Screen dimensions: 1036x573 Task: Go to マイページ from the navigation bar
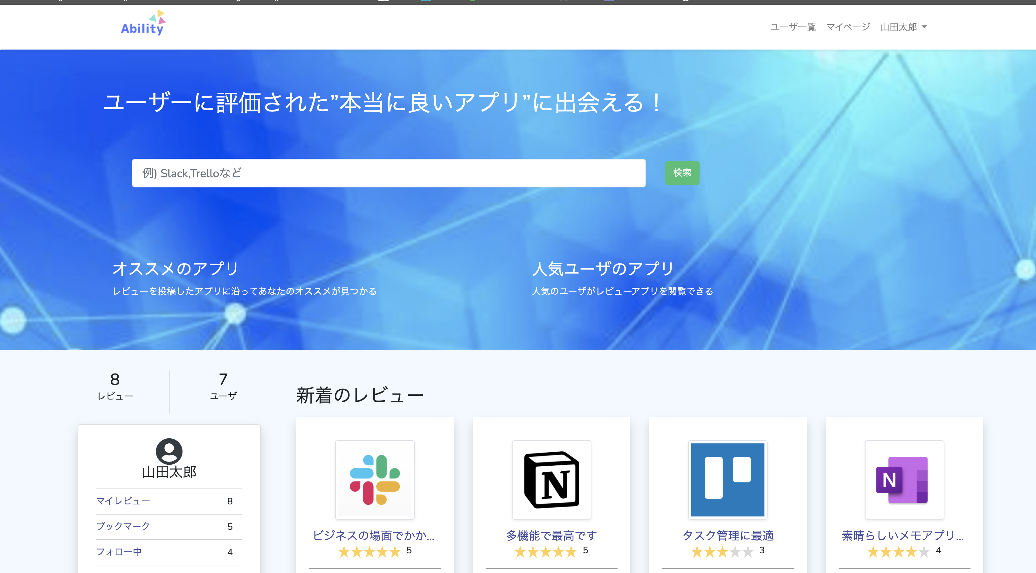coord(847,26)
